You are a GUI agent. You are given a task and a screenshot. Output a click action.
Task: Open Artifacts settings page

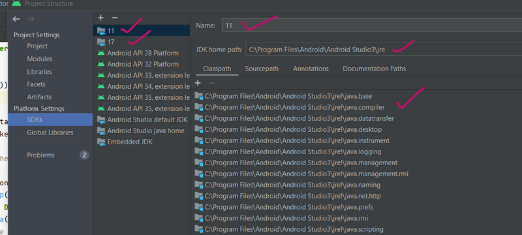click(x=39, y=97)
